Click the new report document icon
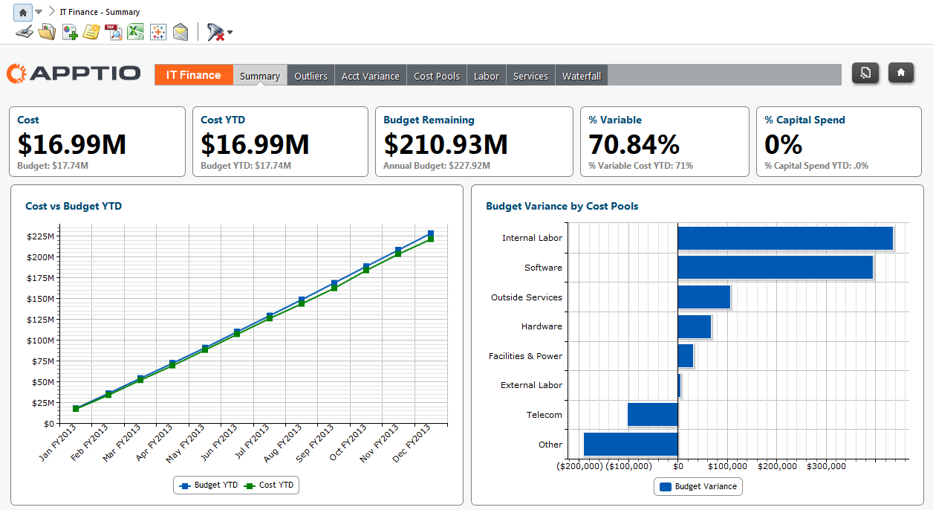Screen dimensions: 933x510 click(x=69, y=32)
